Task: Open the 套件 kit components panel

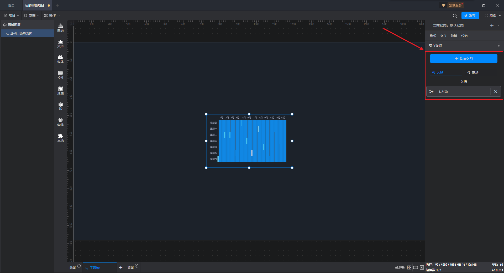Action: (60, 122)
